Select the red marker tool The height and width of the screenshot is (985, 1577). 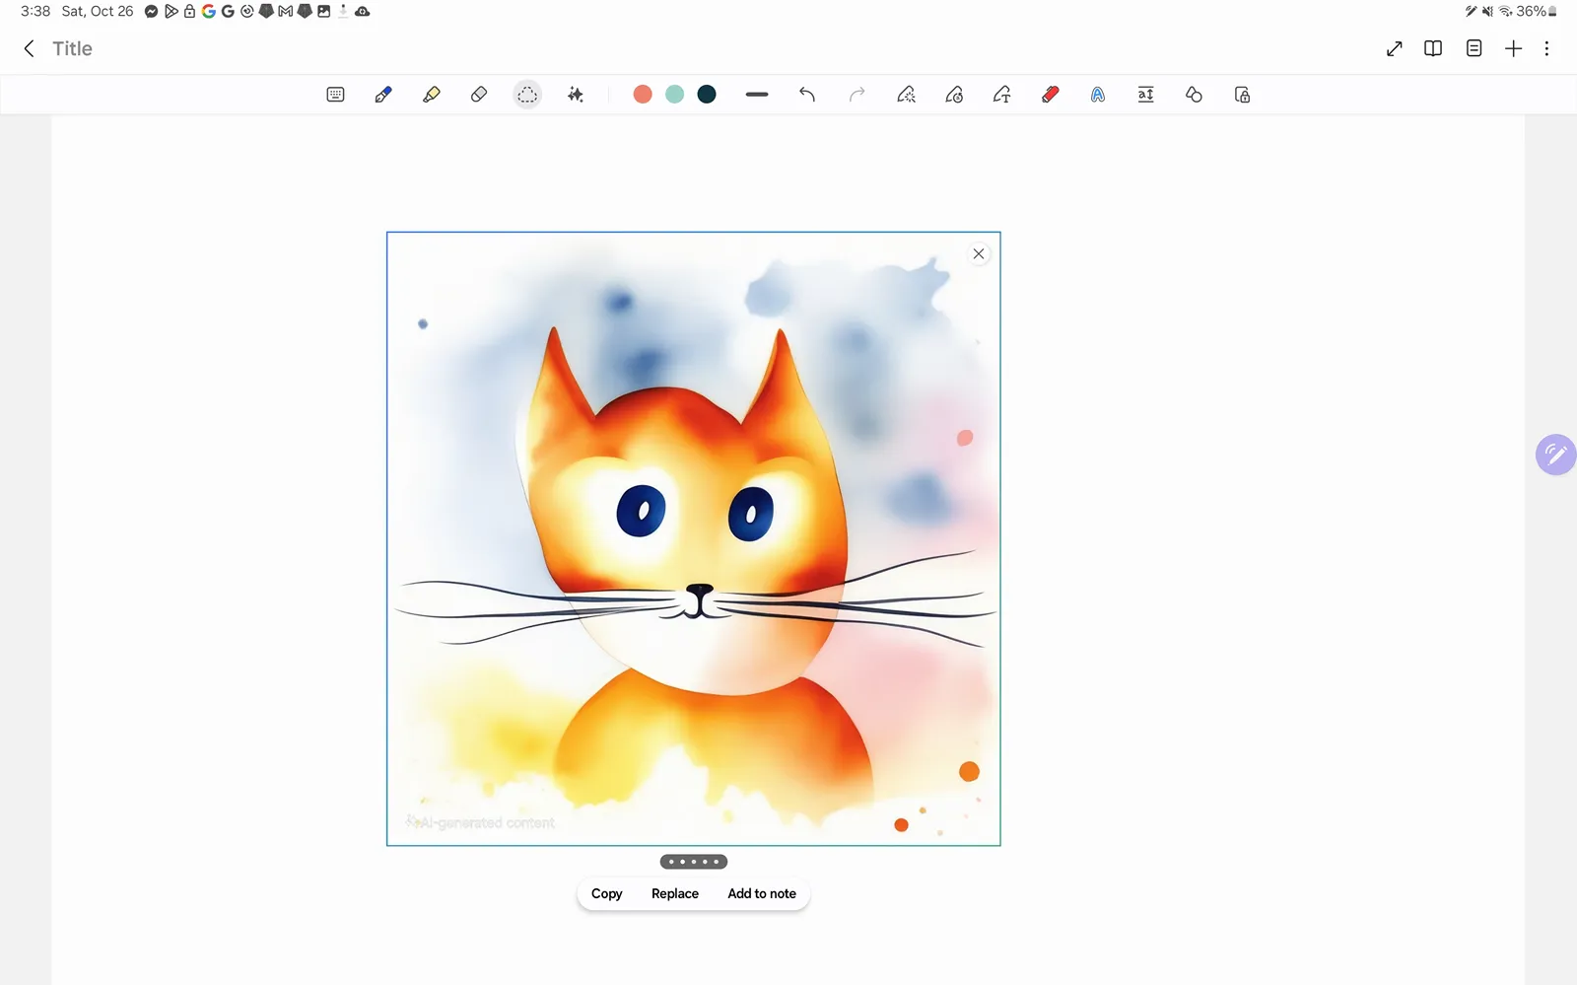pyautogui.click(x=1050, y=95)
